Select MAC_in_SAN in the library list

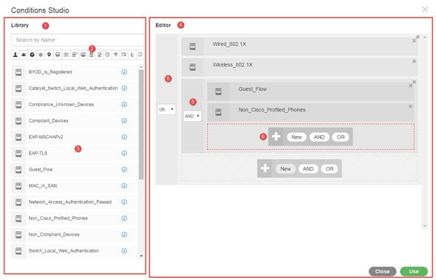pos(74,185)
